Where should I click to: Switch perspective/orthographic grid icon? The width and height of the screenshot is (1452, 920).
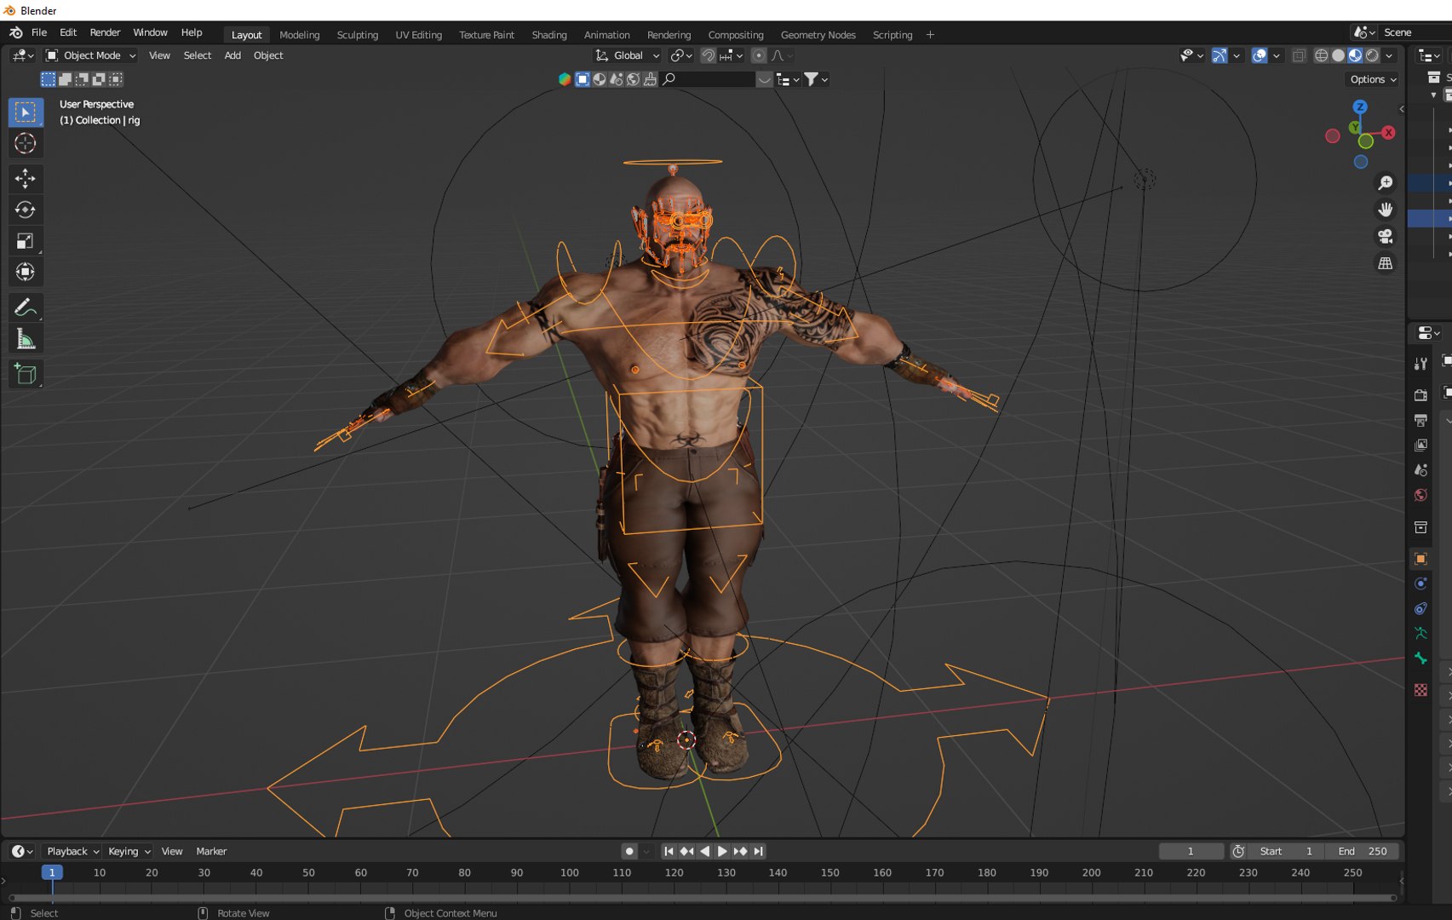tap(1386, 263)
